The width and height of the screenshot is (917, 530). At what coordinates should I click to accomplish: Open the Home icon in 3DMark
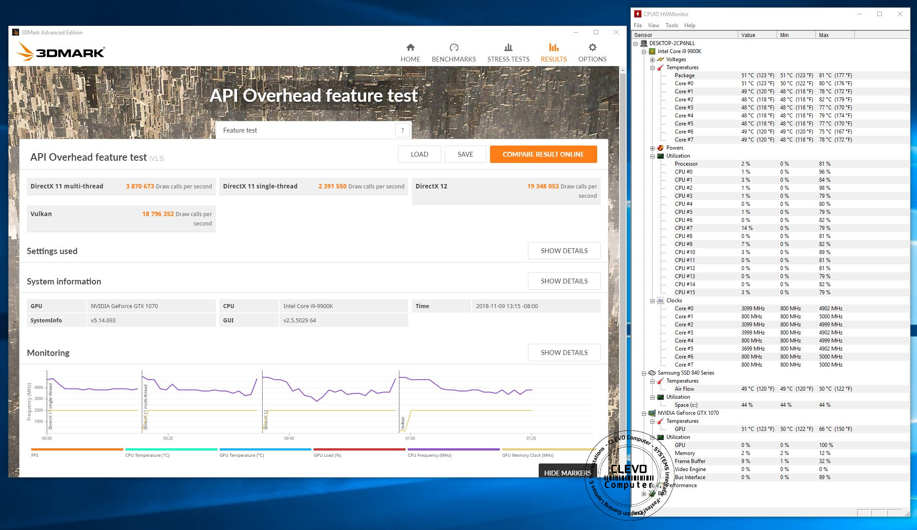(410, 47)
